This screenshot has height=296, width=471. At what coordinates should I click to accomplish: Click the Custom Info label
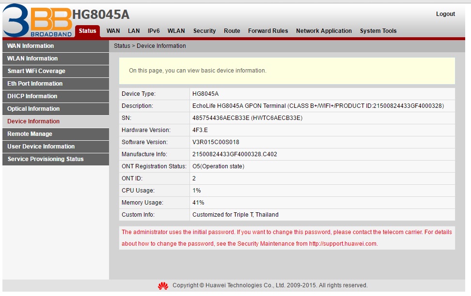tap(138, 215)
